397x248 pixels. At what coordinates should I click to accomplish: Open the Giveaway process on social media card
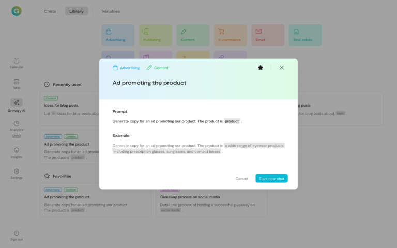(x=211, y=200)
